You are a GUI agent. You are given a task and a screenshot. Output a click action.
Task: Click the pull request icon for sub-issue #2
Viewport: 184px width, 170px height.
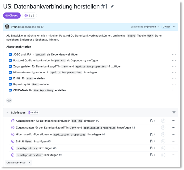tap(151, 121)
